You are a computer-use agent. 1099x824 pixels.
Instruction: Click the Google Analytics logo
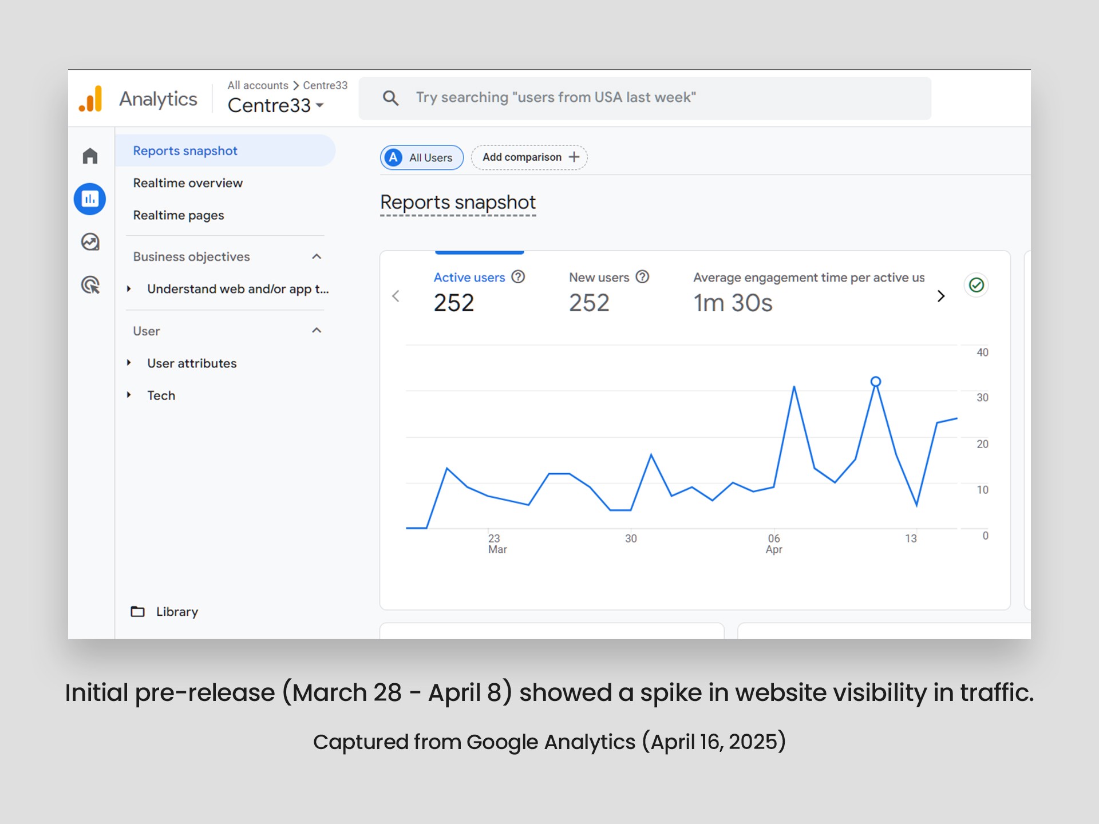pyautogui.click(x=91, y=99)
